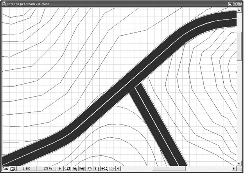Viewport: 244px width, 173px height.
Task: Click horizontal scrollbar right arrow
Action: pos(234,169)
